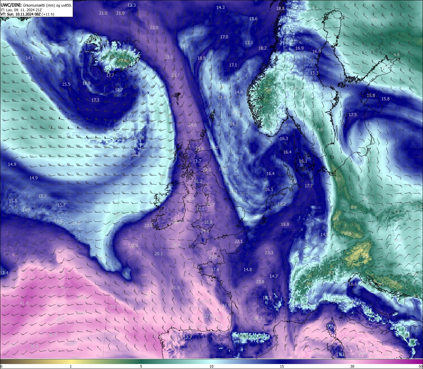Click the map value 17.4
Screen dimensions: 423x369
[x=215, y=270]
